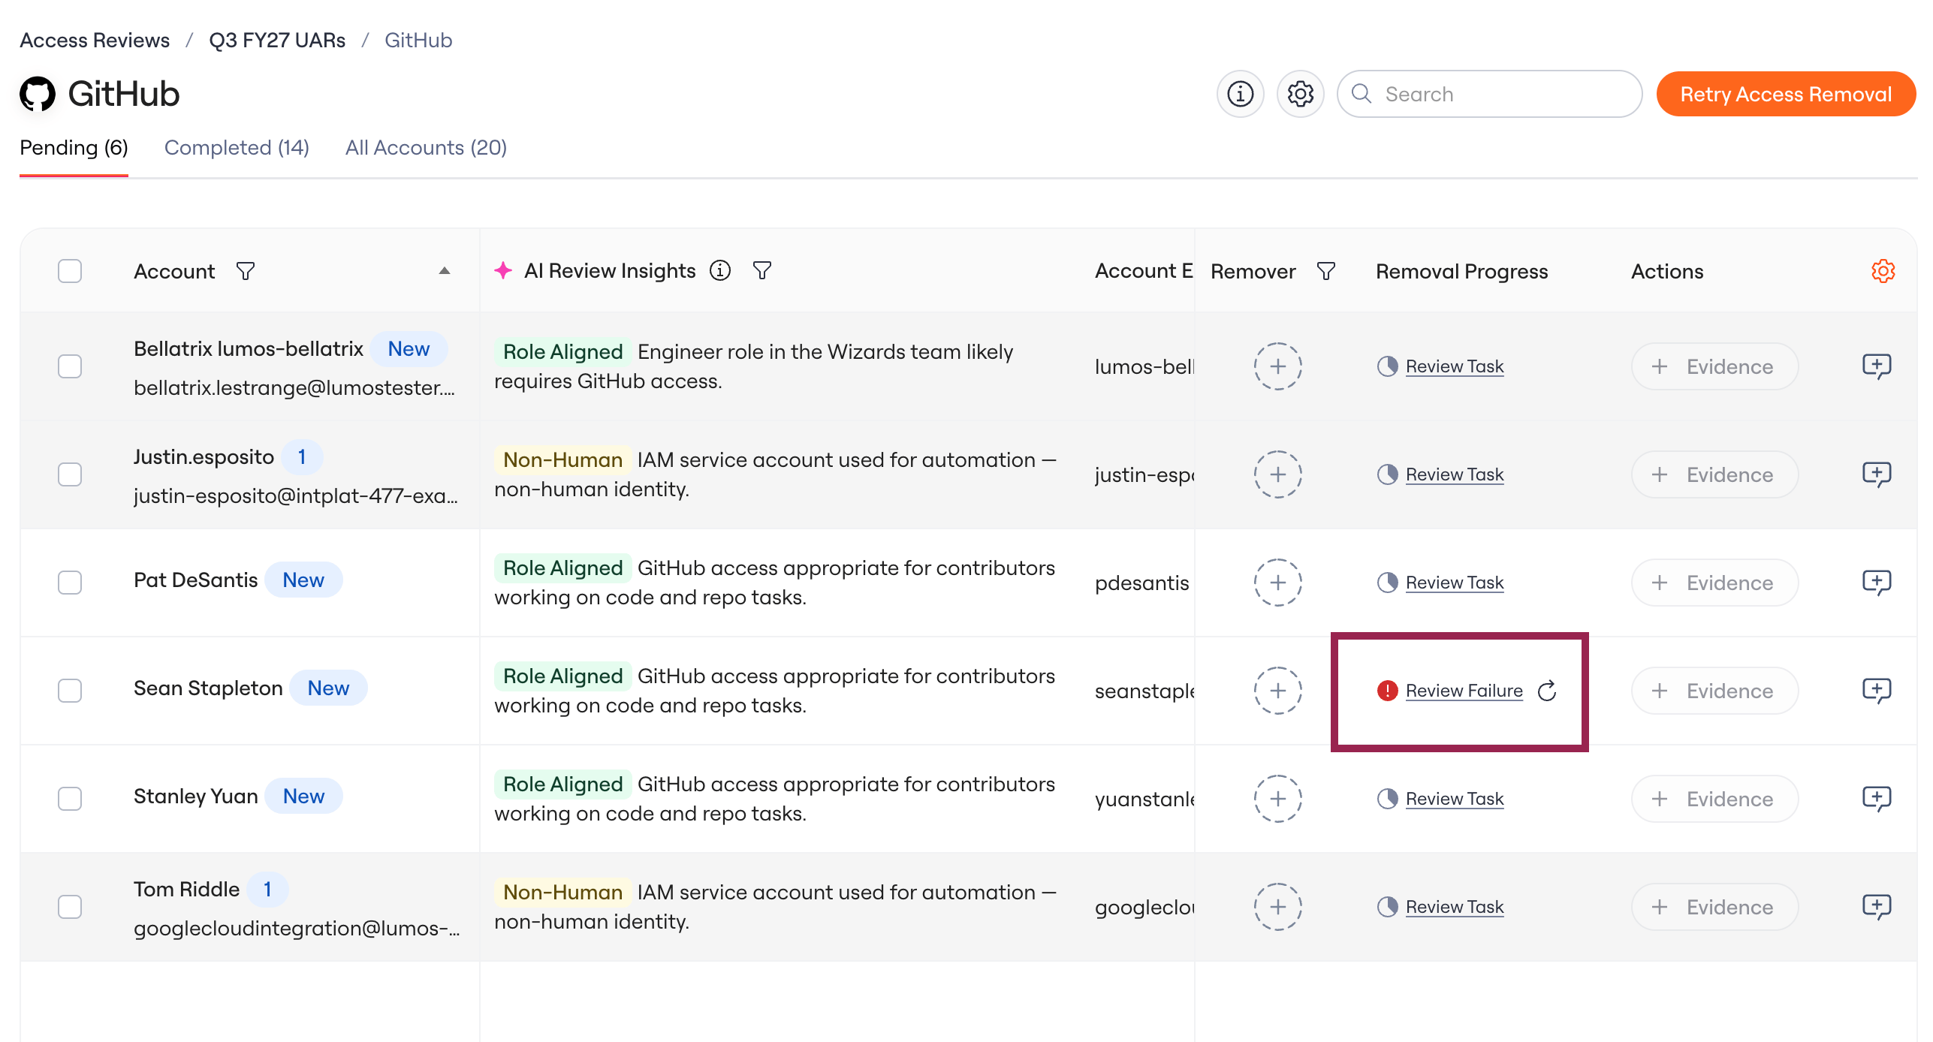Open the info icon beside the search box

tap(1240, 94)
